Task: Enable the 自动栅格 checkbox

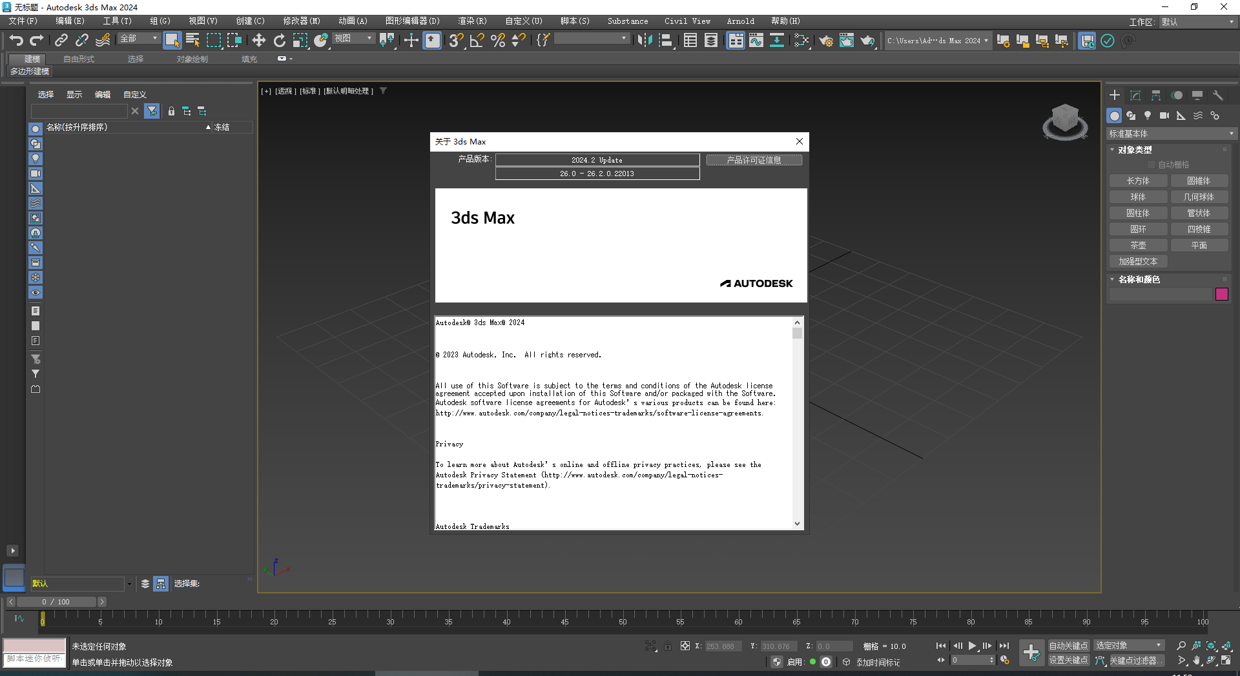Action: point(1152,164)
